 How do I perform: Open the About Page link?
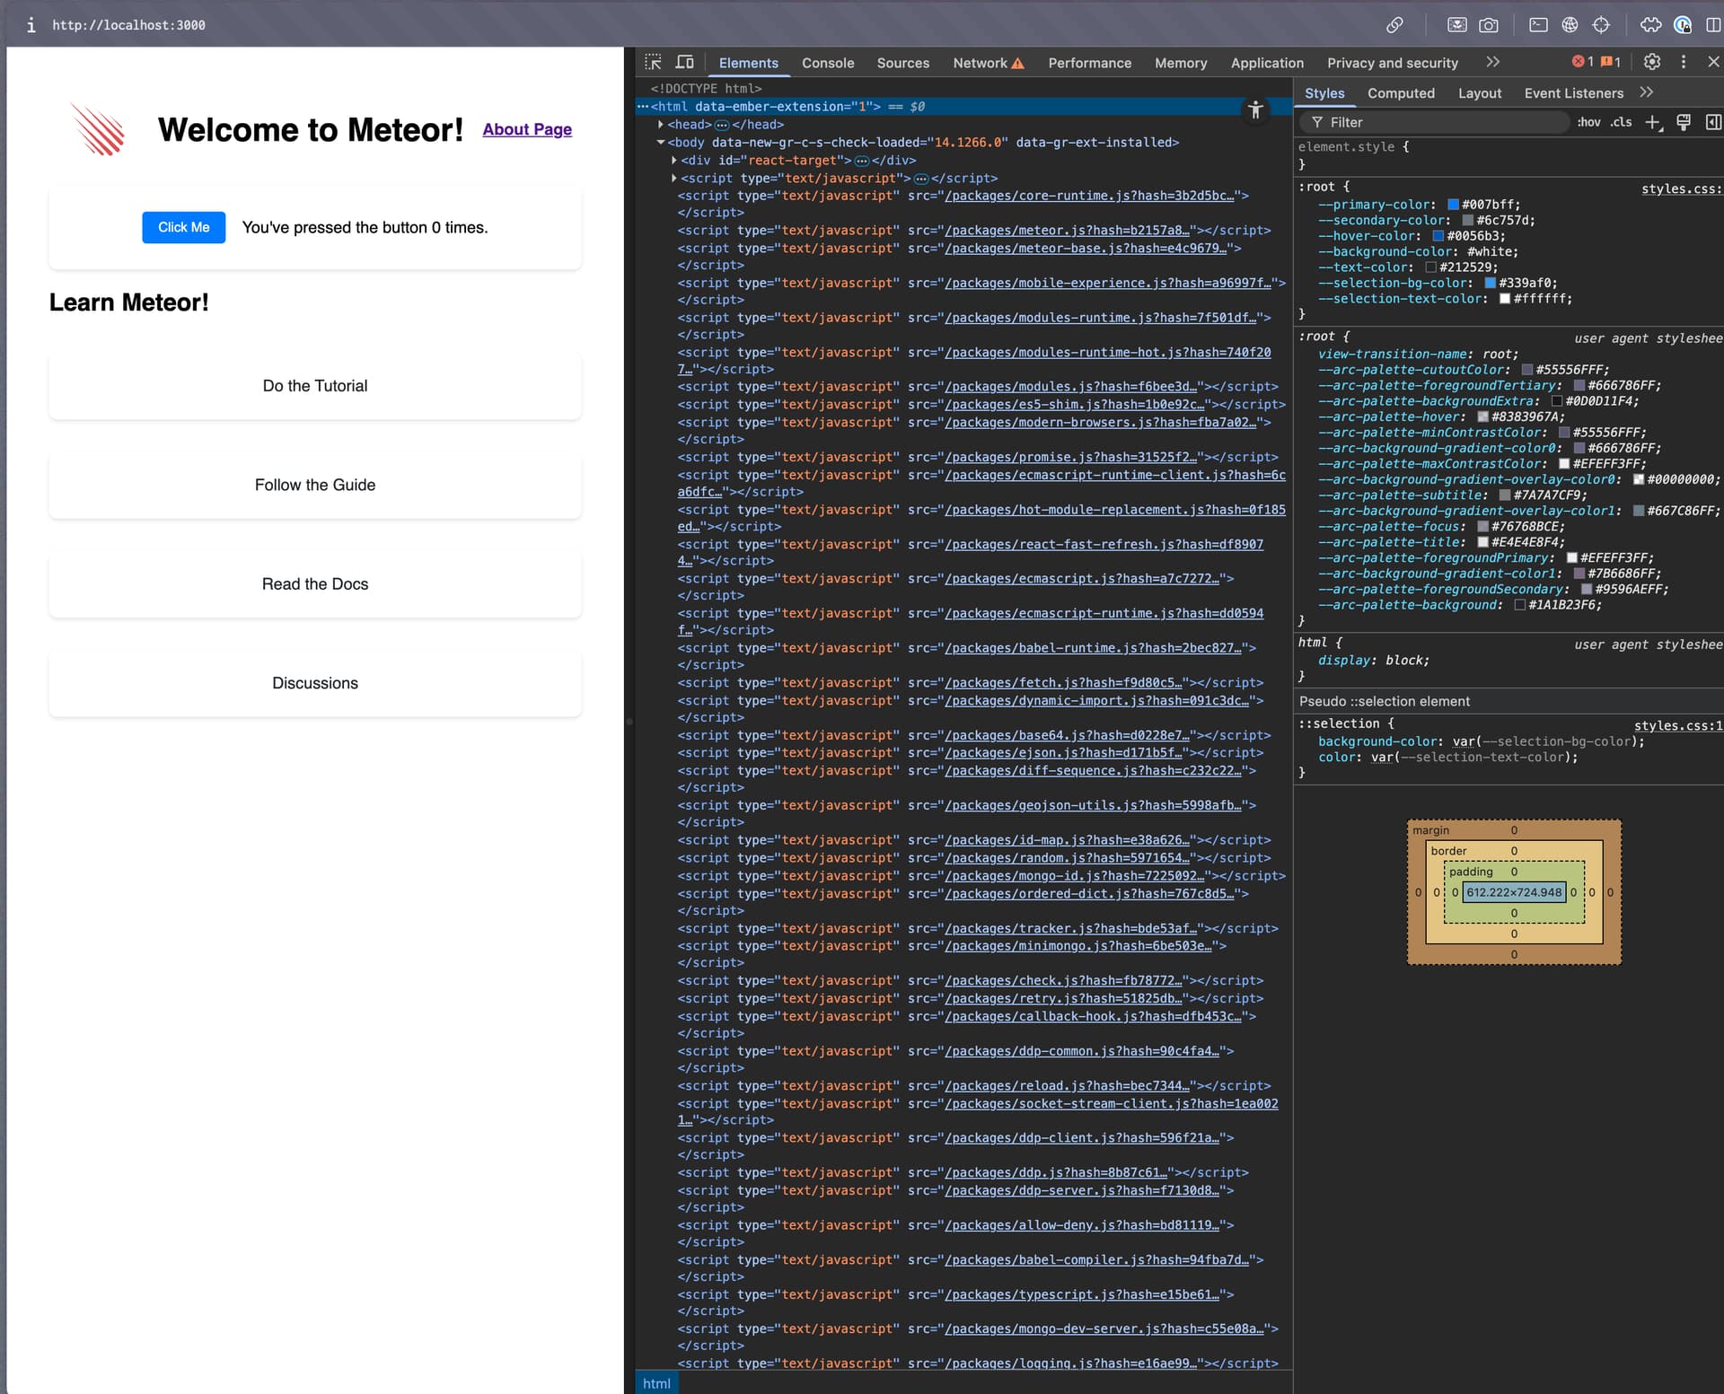coord(527,129)
